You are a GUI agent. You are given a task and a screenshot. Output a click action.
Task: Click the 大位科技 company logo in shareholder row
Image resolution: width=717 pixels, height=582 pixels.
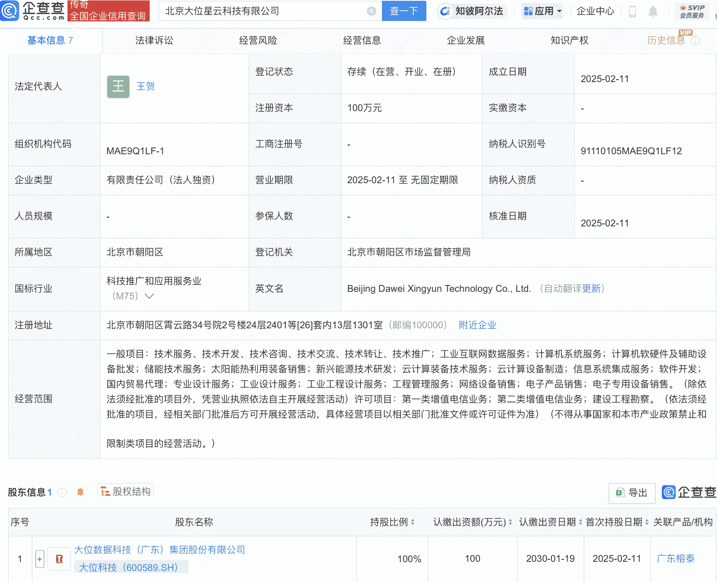[59, 559]
